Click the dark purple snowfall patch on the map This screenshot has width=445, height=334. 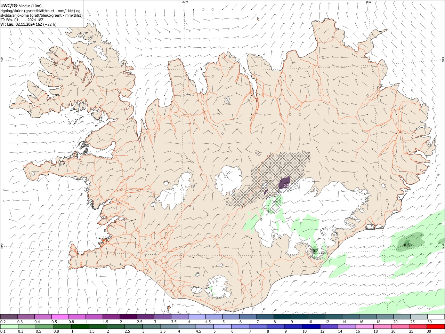[x=284, y=183]
